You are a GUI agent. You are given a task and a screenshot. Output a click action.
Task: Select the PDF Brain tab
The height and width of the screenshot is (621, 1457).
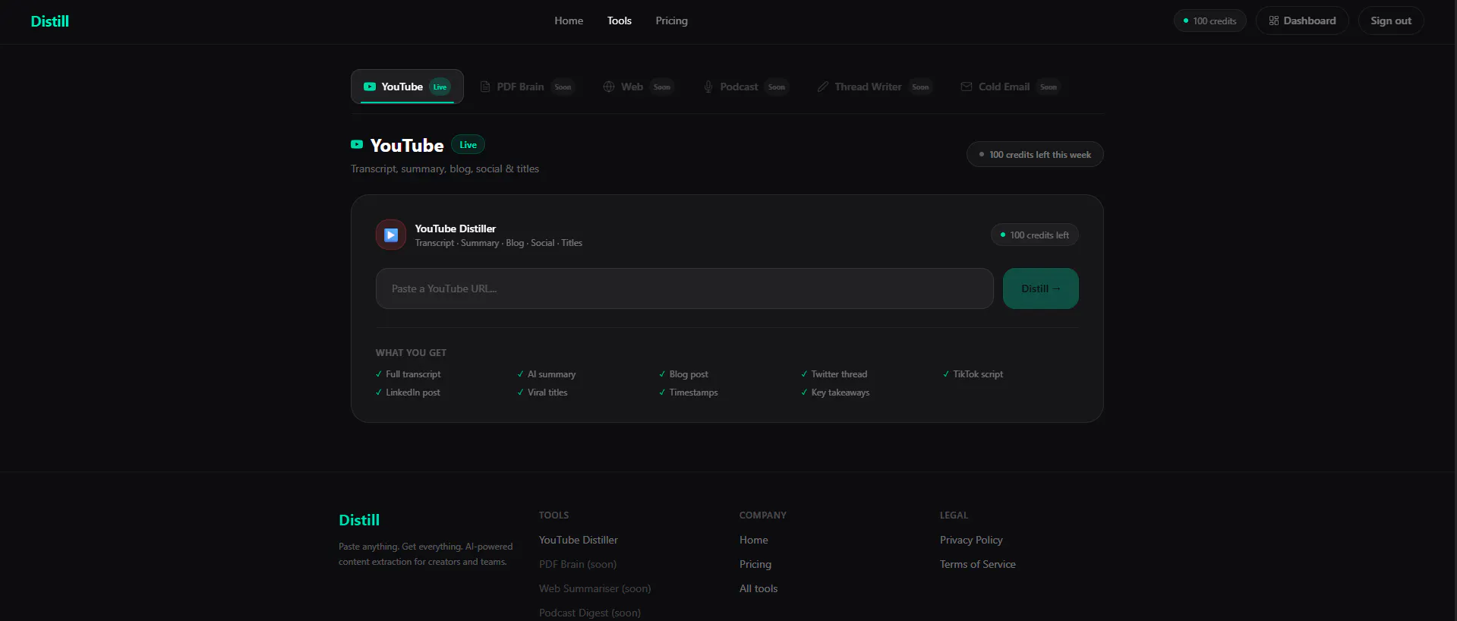pyautogui.click(x=528, y=87)
